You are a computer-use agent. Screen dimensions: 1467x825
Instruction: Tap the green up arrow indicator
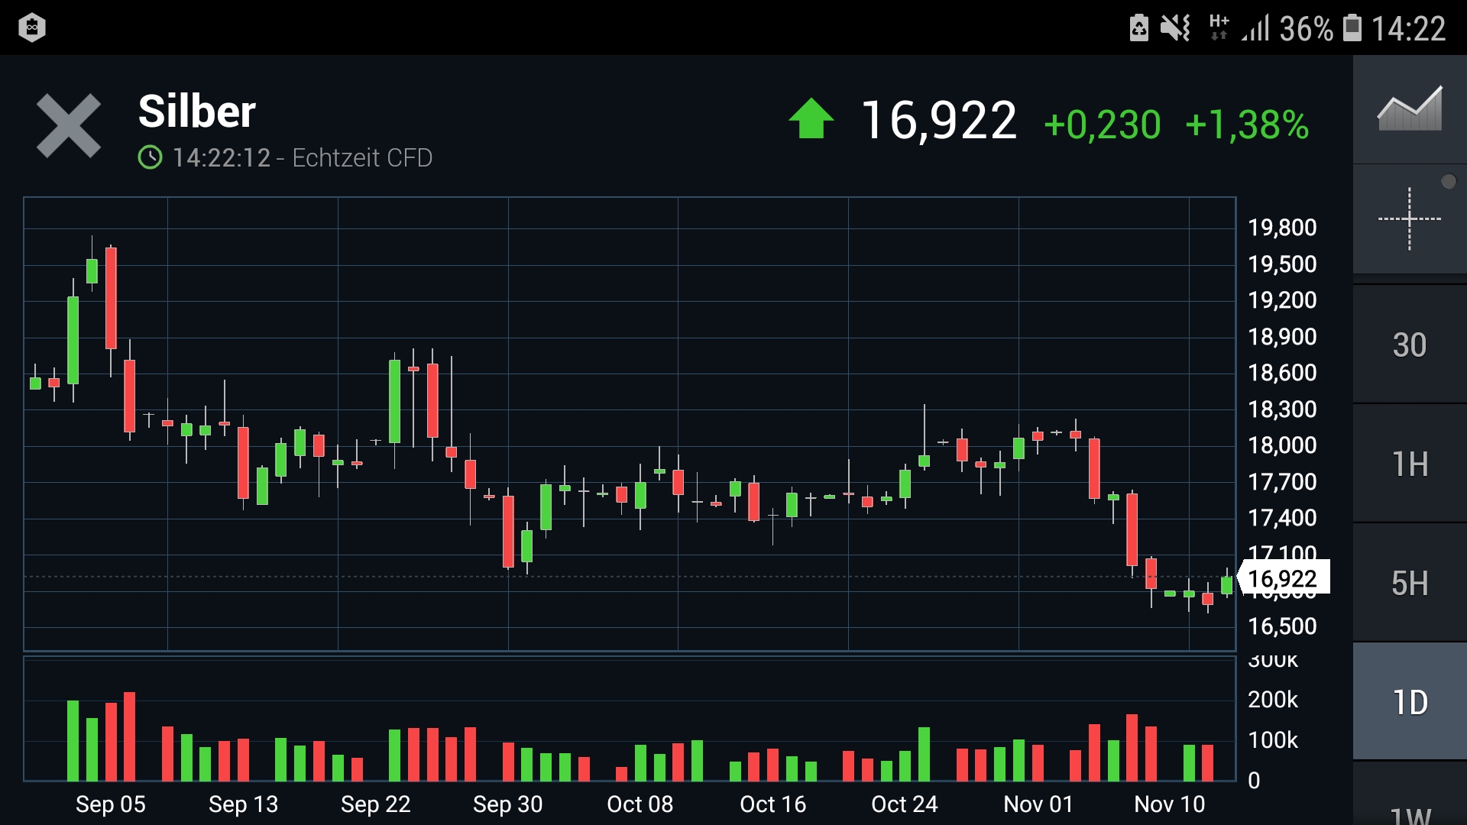(x=811, y=120)
